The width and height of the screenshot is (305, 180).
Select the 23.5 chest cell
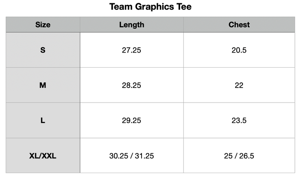click(239, 121)
